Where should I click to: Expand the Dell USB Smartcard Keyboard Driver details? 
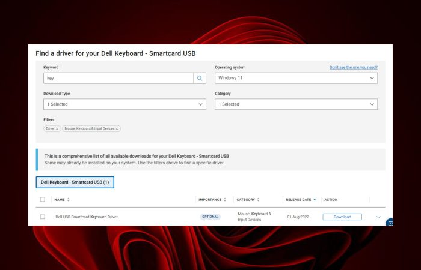pos(378,217)
